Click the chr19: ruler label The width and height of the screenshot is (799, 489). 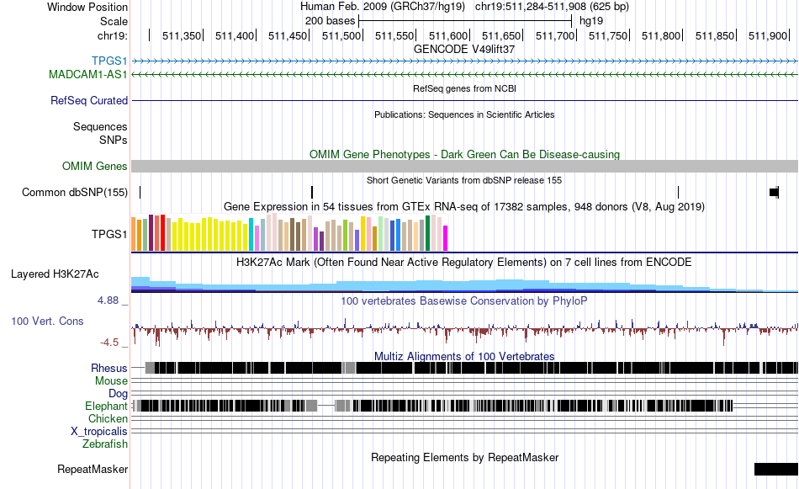(x=113, y=35)
